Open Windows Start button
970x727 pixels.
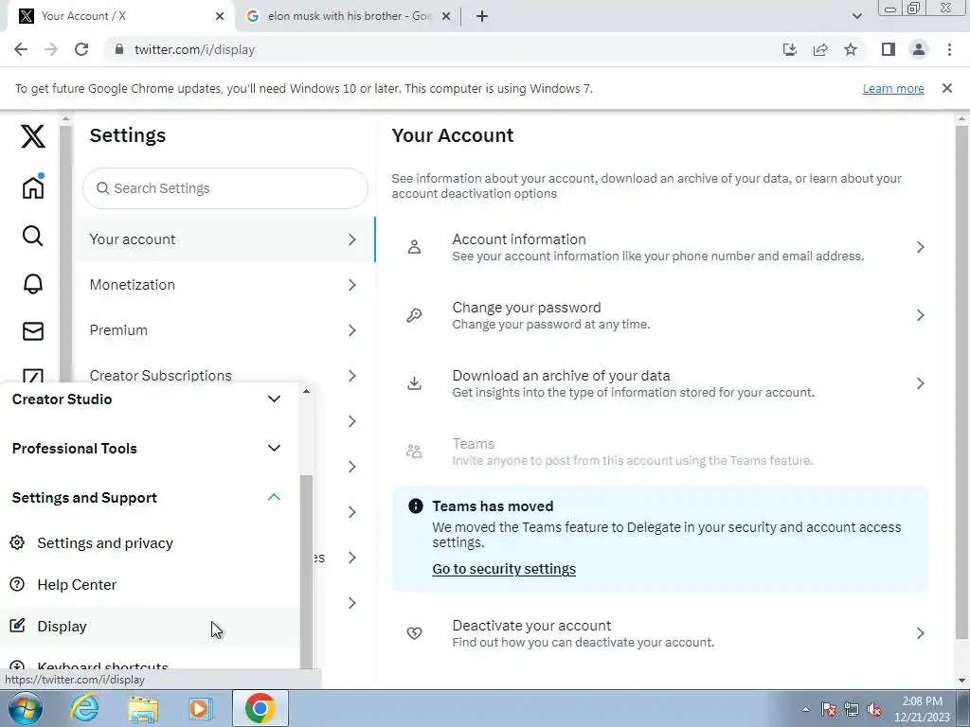(25, 708)
